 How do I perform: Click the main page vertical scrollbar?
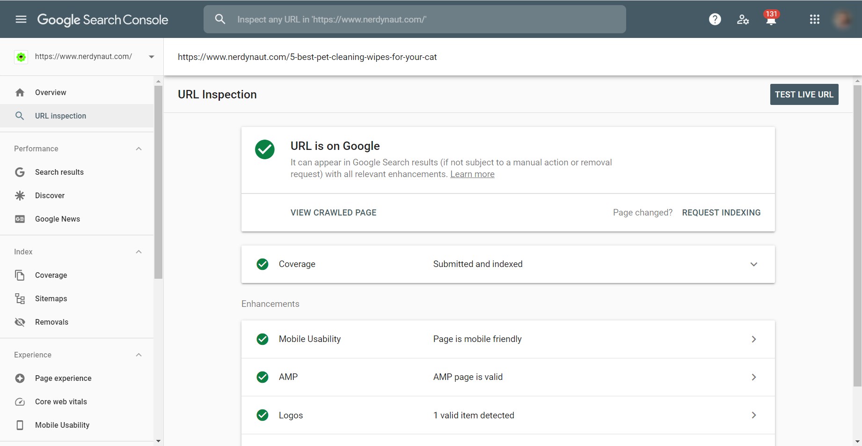point(857,235)
